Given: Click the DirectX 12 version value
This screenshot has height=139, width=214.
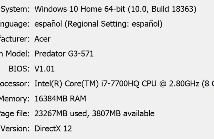Looking at the screenshot, I should tap(53, 129).
